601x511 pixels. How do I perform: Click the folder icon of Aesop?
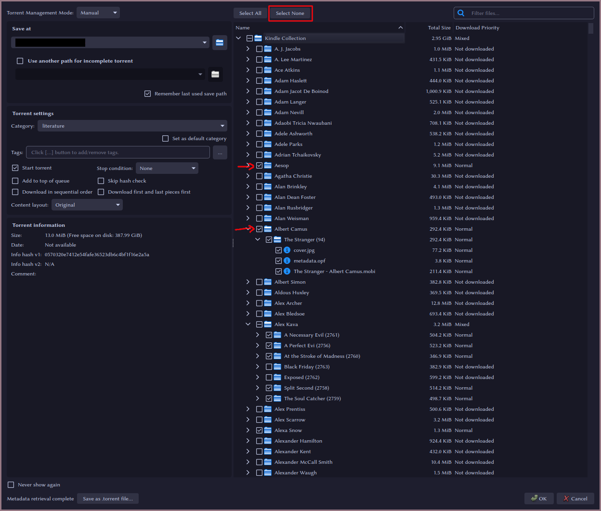click(268, 165)
